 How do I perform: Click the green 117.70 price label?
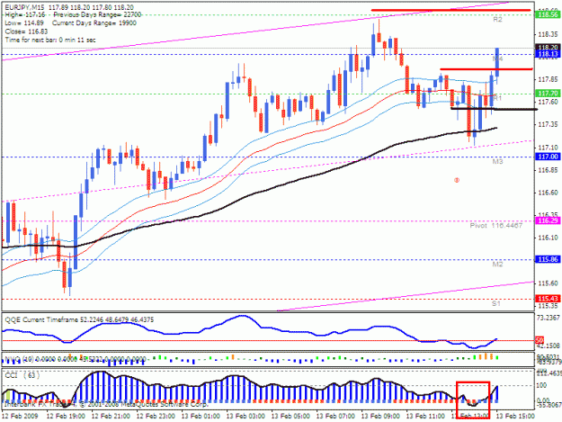tap(548, 94)
